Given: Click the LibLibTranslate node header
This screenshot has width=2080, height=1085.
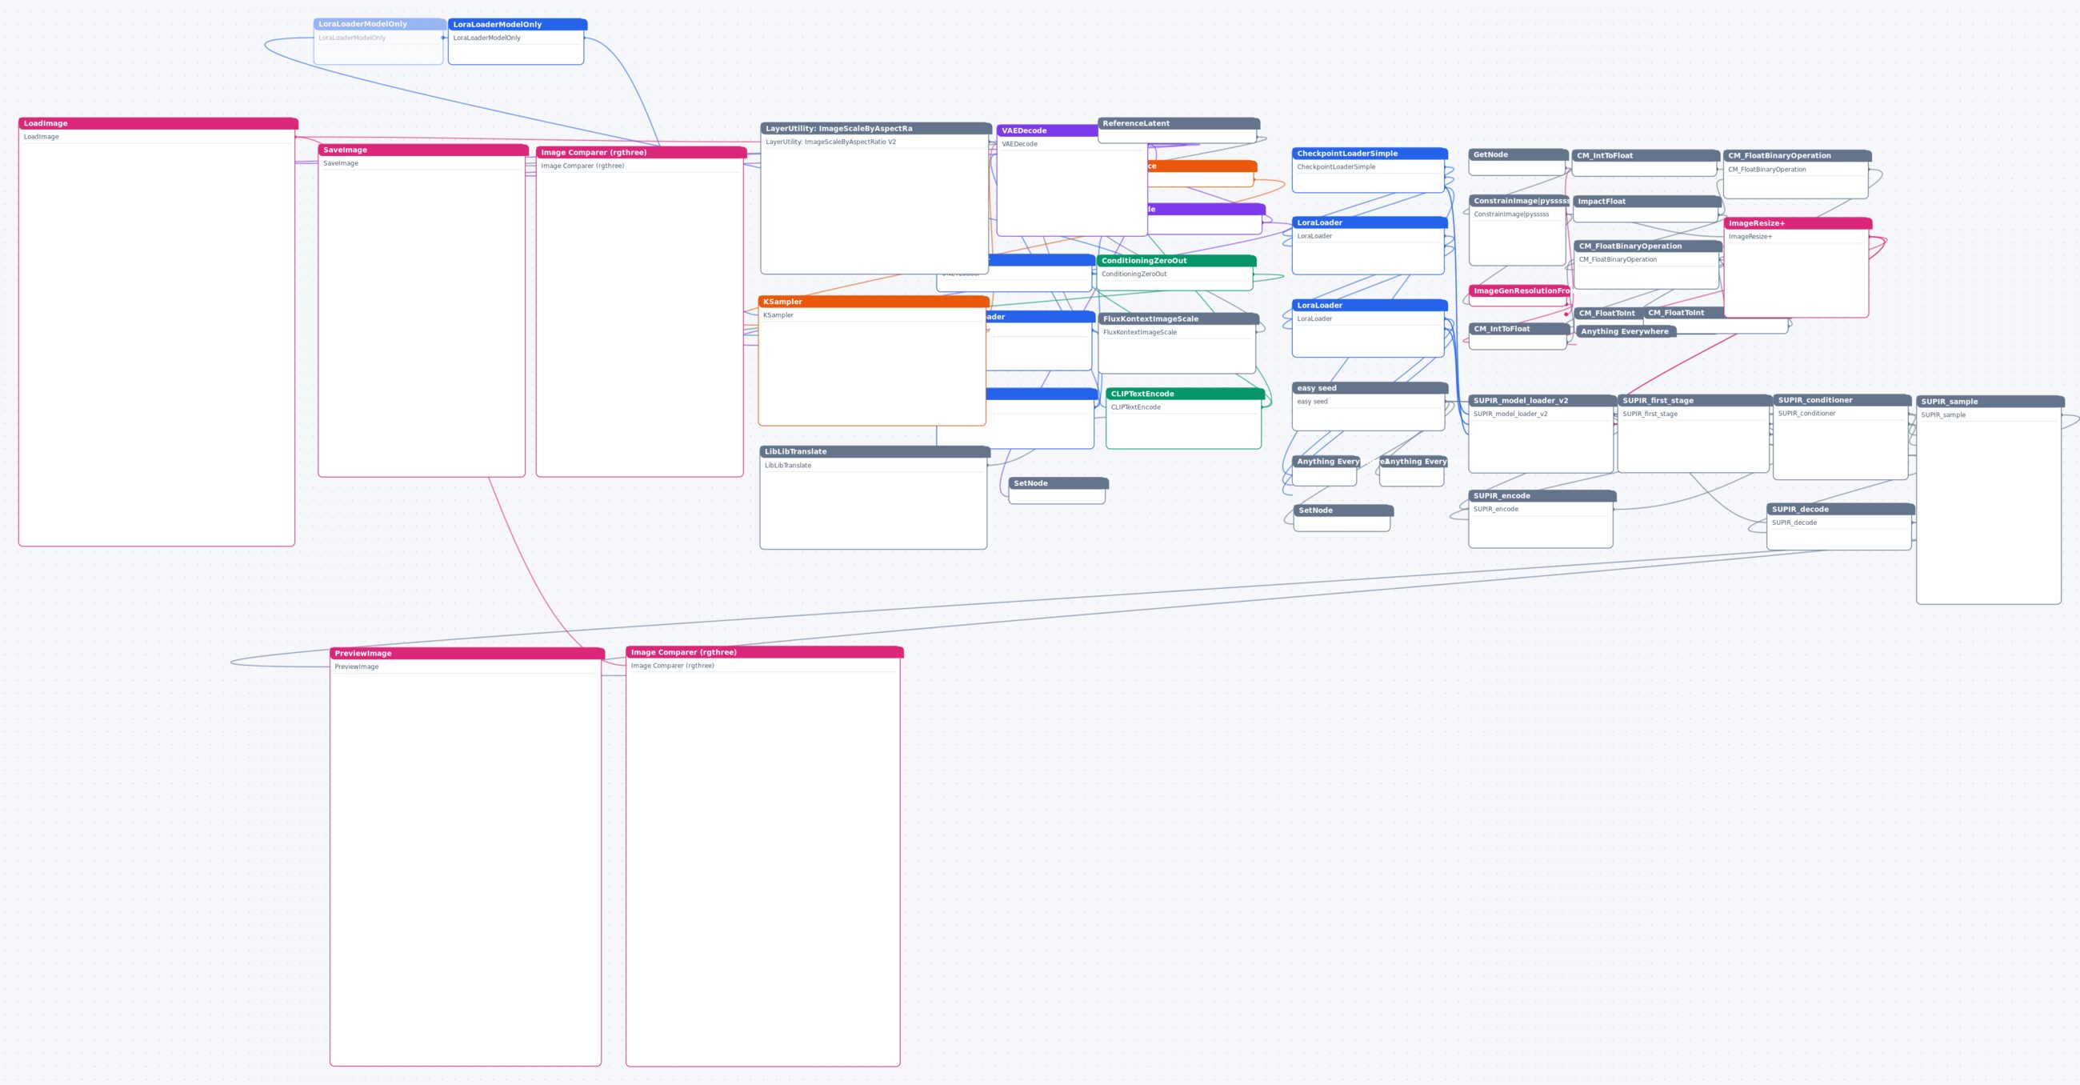Looking at the screenshot, I should [874, 451].
